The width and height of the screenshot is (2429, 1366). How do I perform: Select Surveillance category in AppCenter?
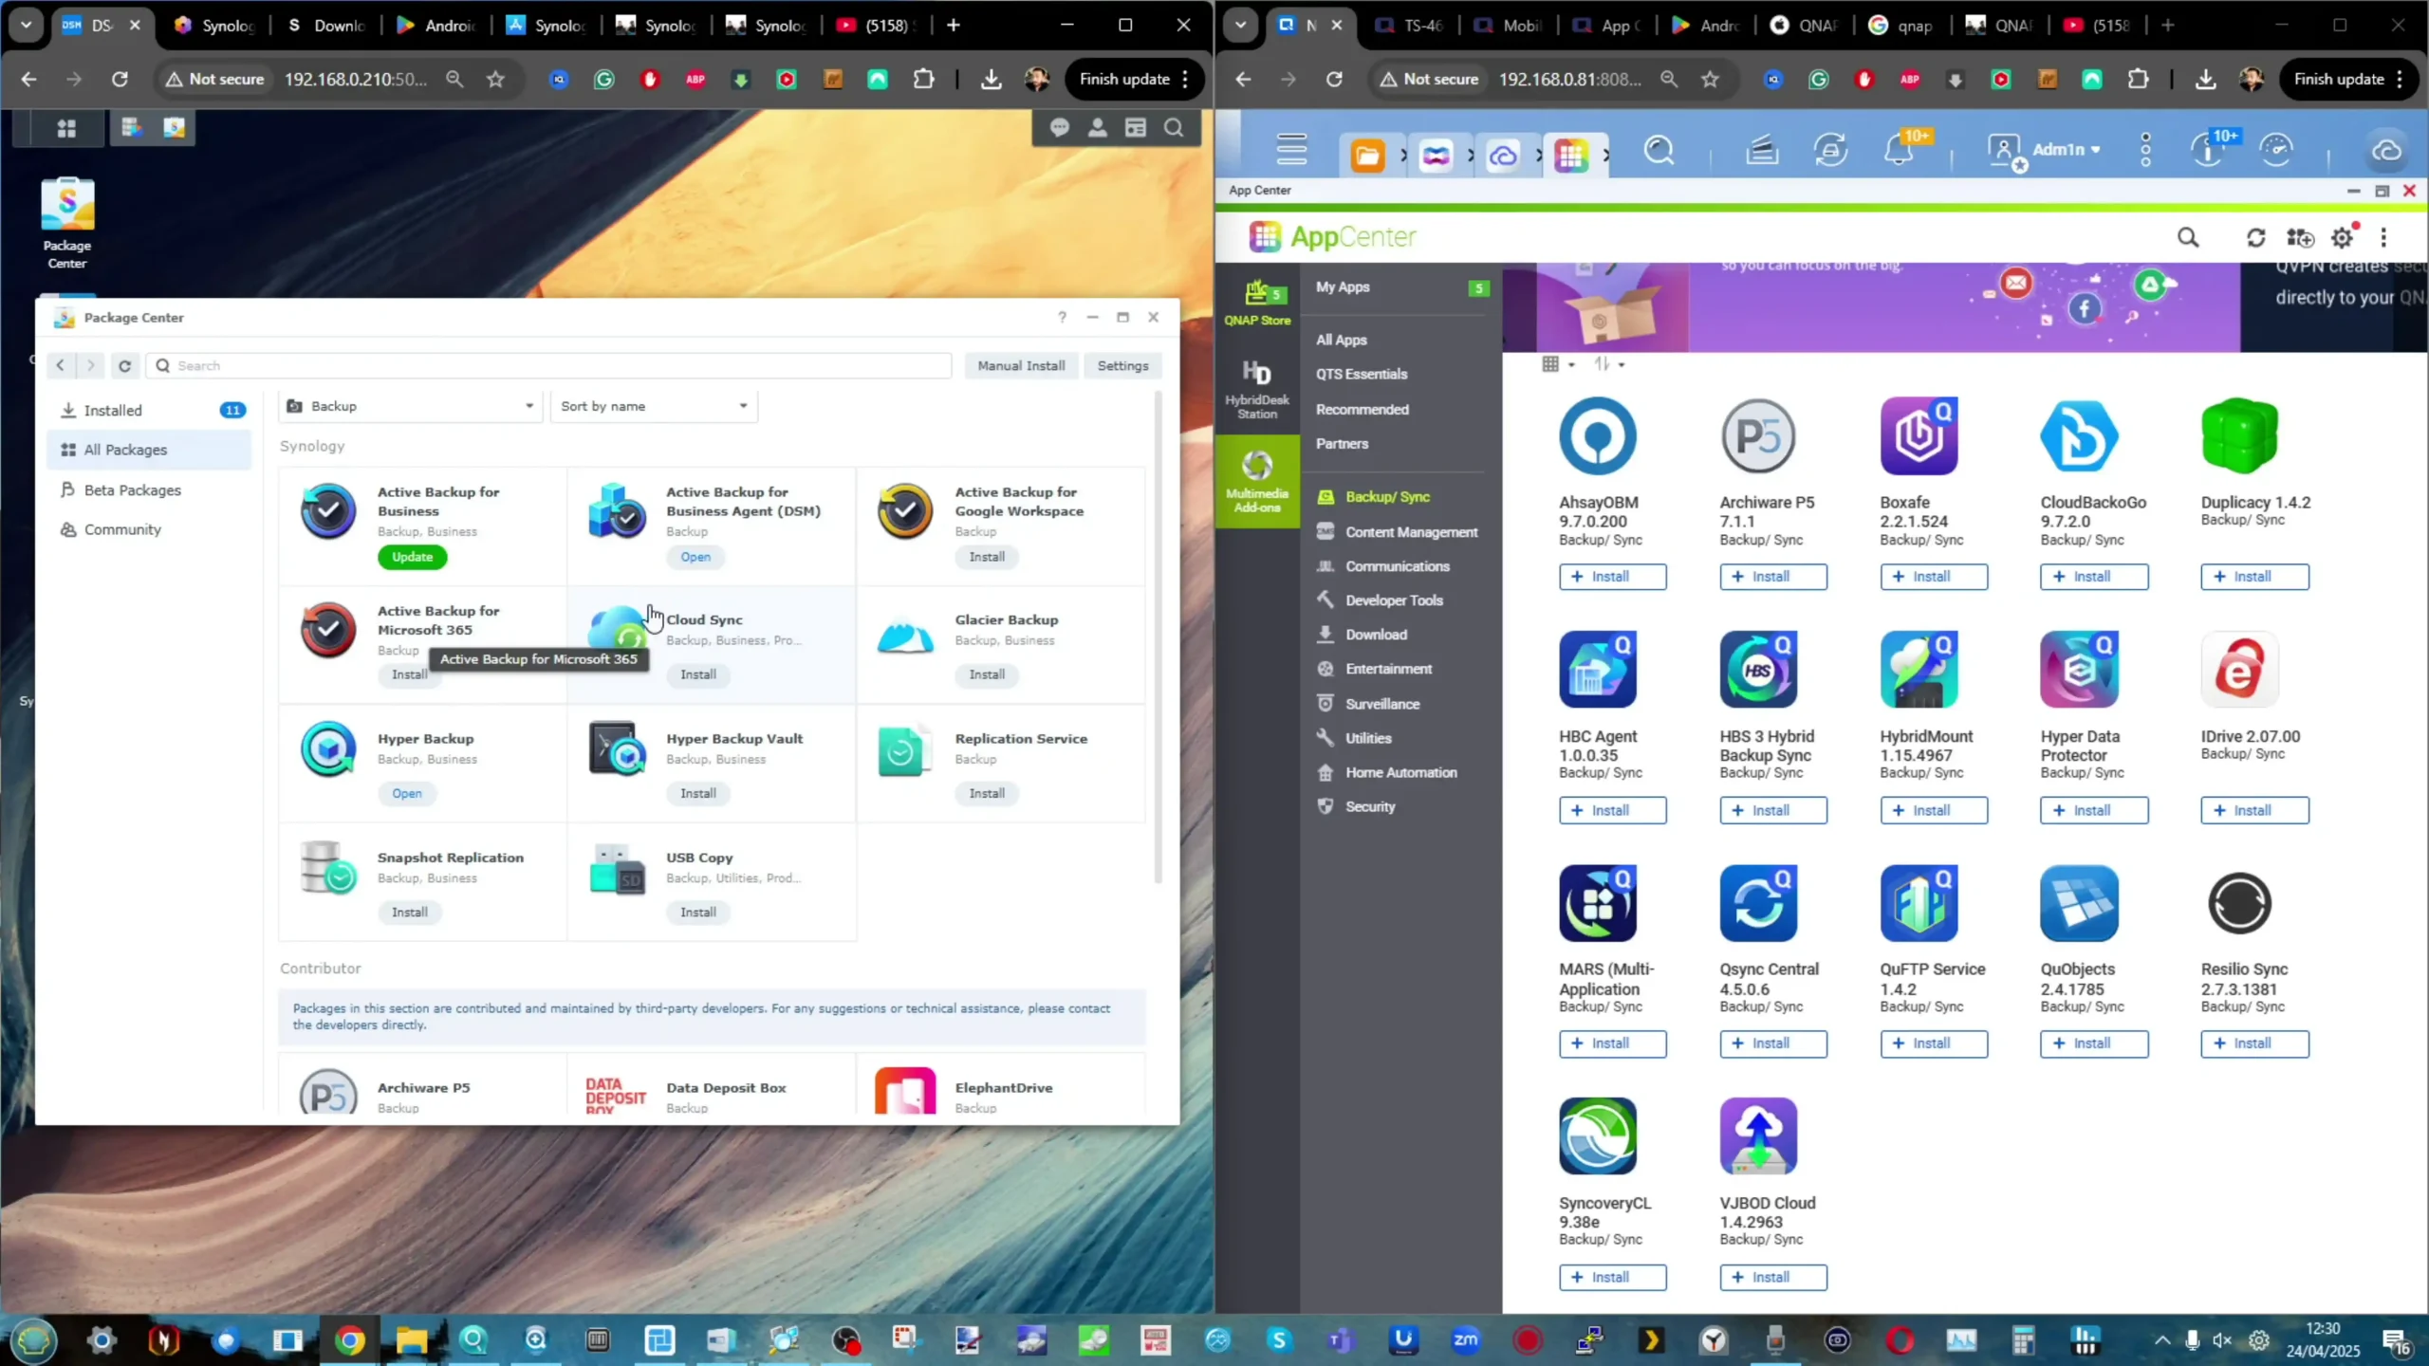1381,704
